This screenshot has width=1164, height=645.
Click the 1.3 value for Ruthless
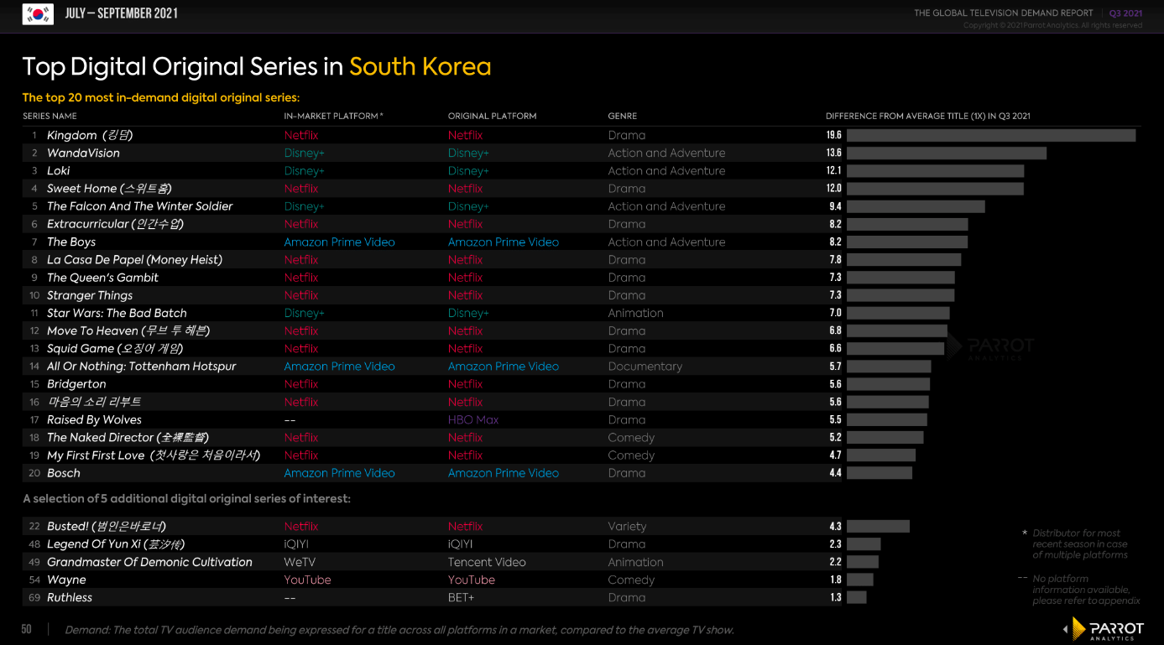(x=836, y=597)
